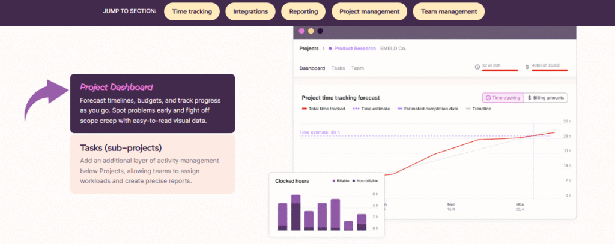615x244 pixels.
Task: Expand the Tasks (sub-projects) feature card
Action: point(152,164)
